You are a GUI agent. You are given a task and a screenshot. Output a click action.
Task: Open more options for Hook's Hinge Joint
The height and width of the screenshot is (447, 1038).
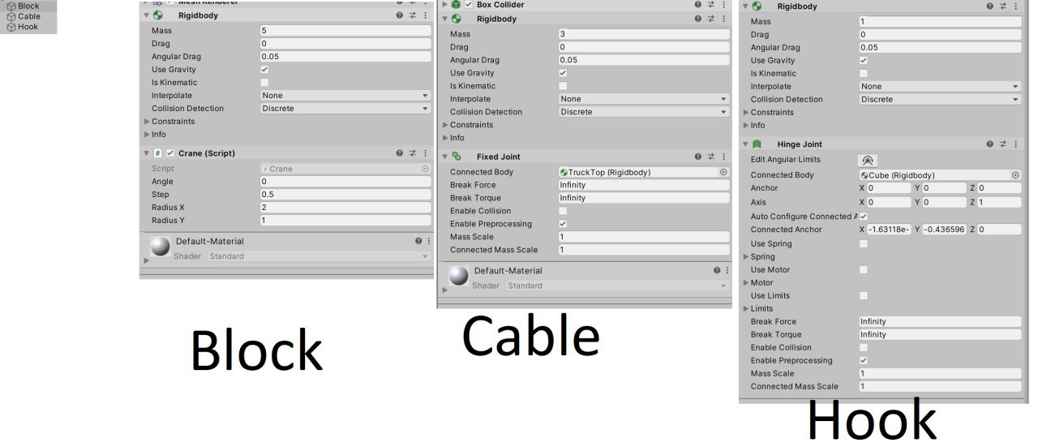1015,144
